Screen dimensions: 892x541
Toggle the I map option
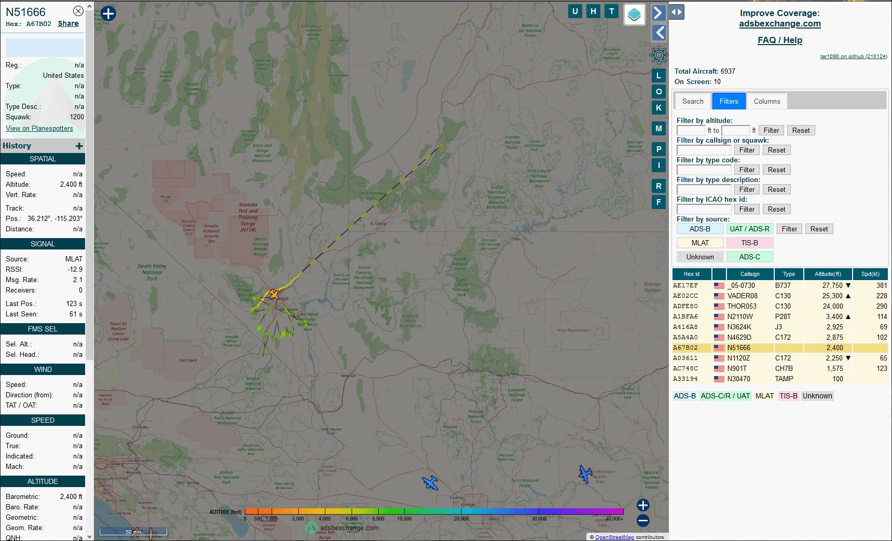658,165
